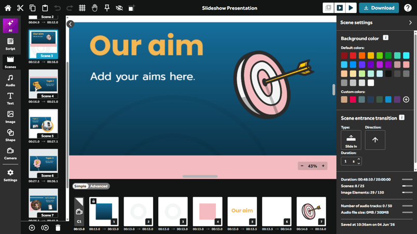The width and height of the screenshot is (417, 234).
Task: Open the Script tab
Action: click(10, 44)
